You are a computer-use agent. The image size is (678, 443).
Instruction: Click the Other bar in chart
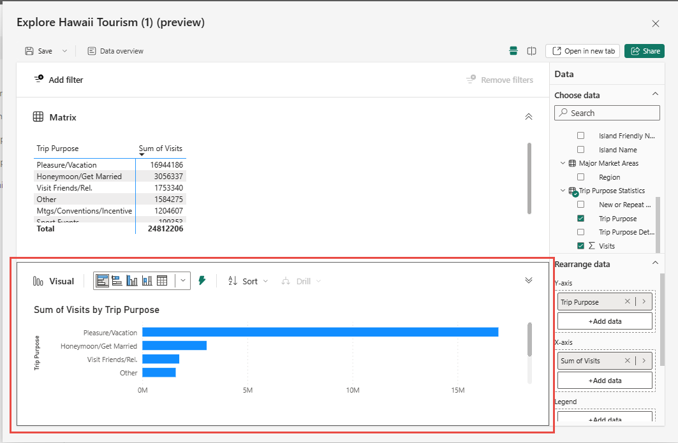coord(159,372)
